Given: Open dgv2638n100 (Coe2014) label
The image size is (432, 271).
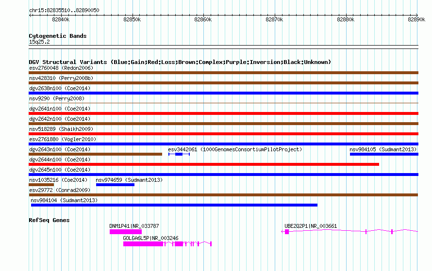Looking at the screenshot, I should 60,88.
